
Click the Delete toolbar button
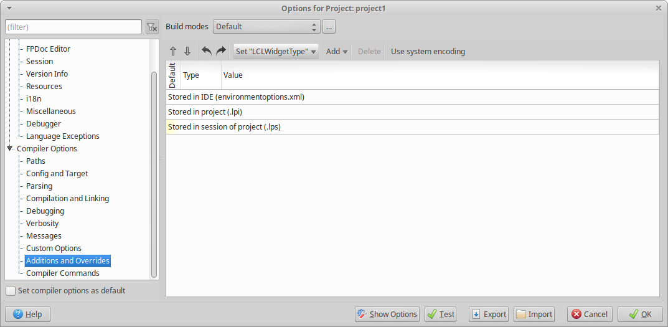pos(369,51)
